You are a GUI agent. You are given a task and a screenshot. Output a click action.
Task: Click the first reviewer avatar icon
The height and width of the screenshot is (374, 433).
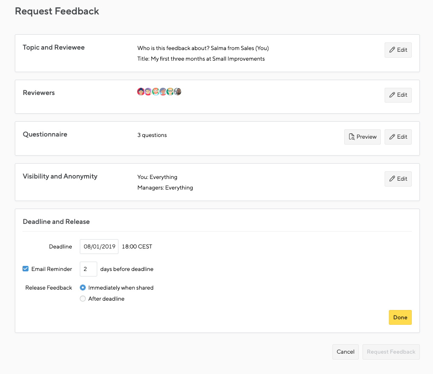click(x=141, y=91)
